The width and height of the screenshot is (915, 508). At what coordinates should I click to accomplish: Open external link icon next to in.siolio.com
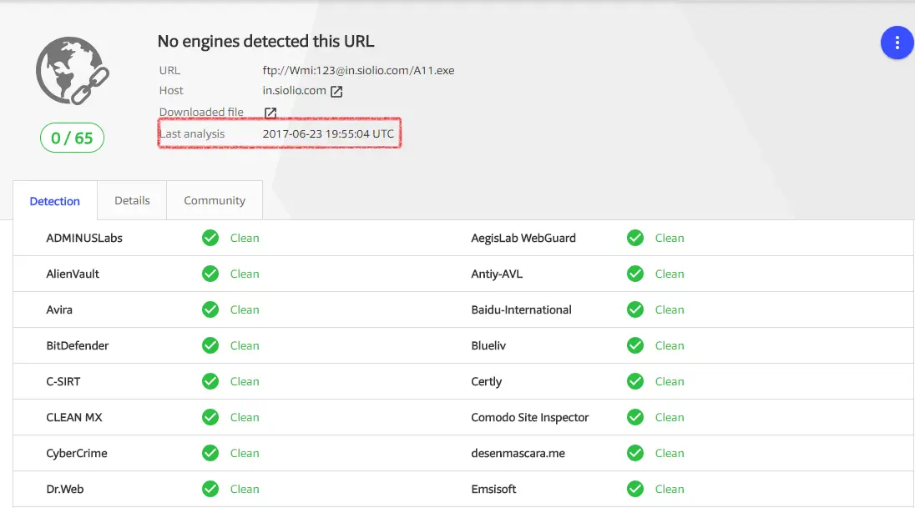click(336, 92)
